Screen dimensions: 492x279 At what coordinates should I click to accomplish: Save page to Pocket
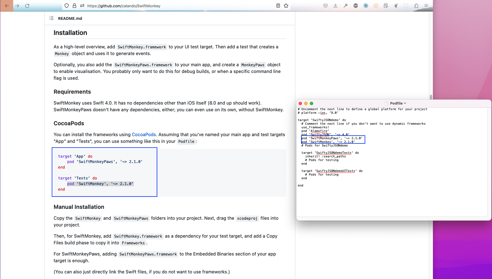click(x=325, y=6)
